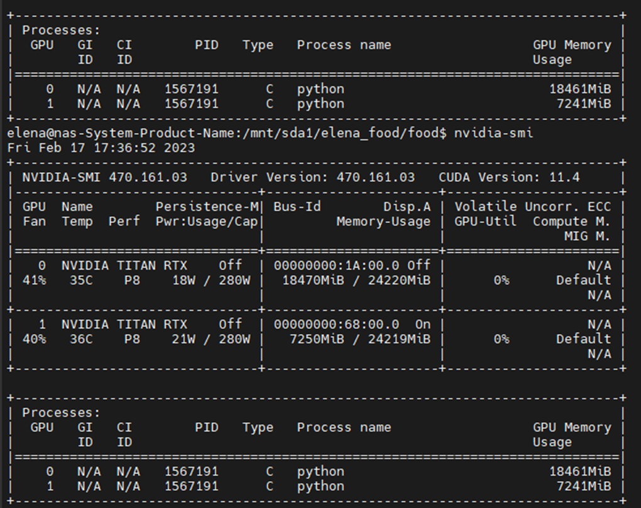Viewport: 641px width, 508px height.
Task: Click the Perf column header
Action: point(124,221)
